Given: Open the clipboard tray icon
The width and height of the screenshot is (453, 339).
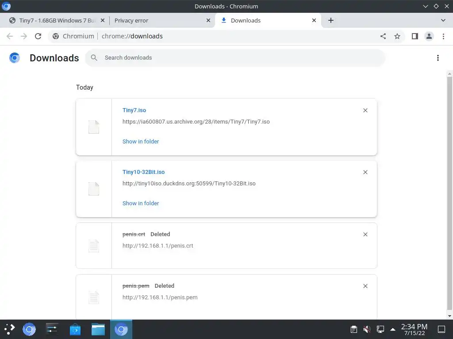Looking at the screenshot, I should click(353, 329).
